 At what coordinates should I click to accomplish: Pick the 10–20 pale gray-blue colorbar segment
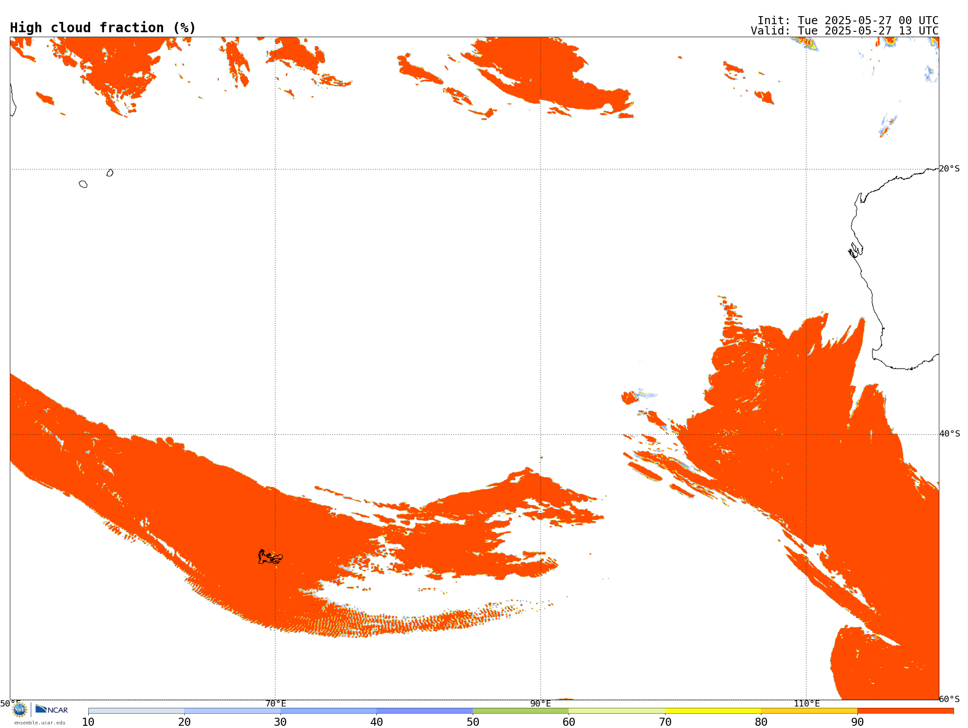(x=136, y=711)
